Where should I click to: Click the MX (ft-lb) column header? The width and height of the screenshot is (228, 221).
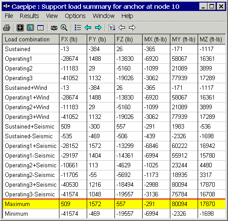tap(156, 39)
